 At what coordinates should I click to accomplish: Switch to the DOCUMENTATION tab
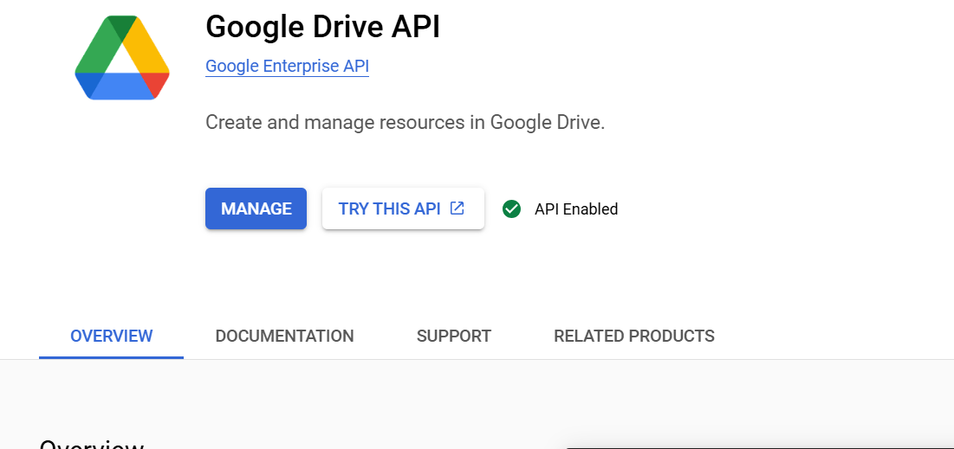coord(284,336)
